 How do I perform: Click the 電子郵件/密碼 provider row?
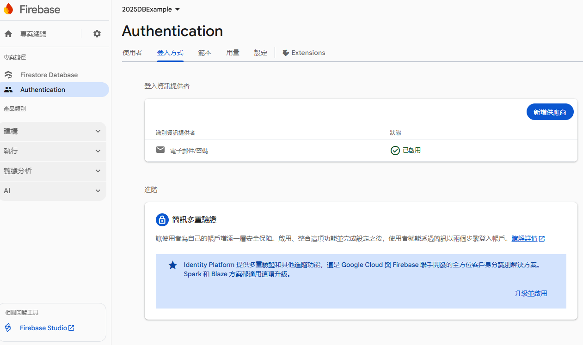point(361,151)
